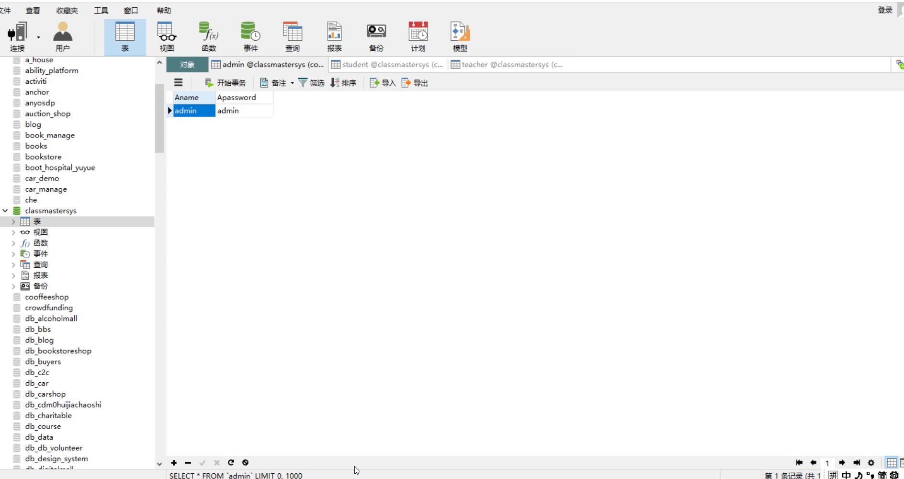
Task: Switch to the admin @classmastersys tab
Action: coord(268,65)
